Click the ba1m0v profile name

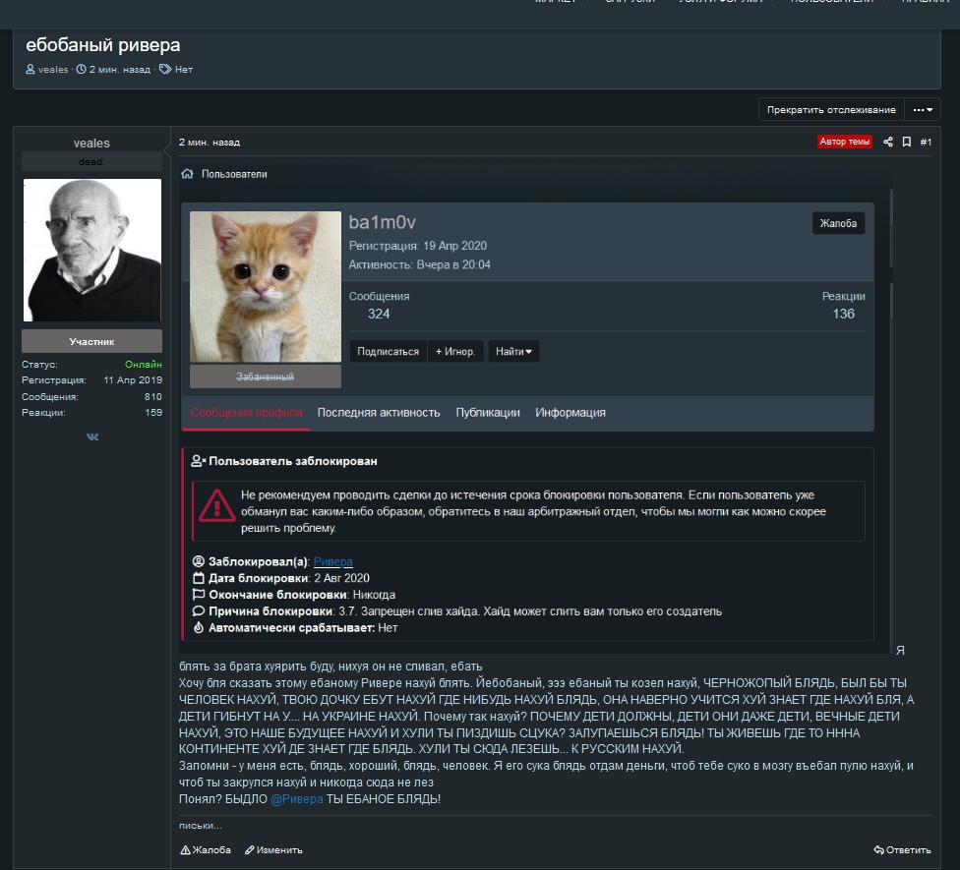coord(382,222)
